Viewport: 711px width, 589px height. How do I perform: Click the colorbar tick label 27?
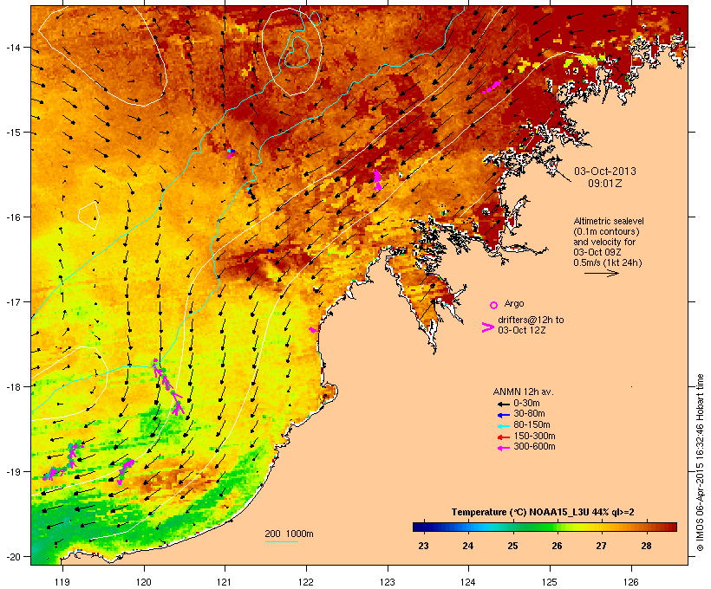[x=601, y=546]
